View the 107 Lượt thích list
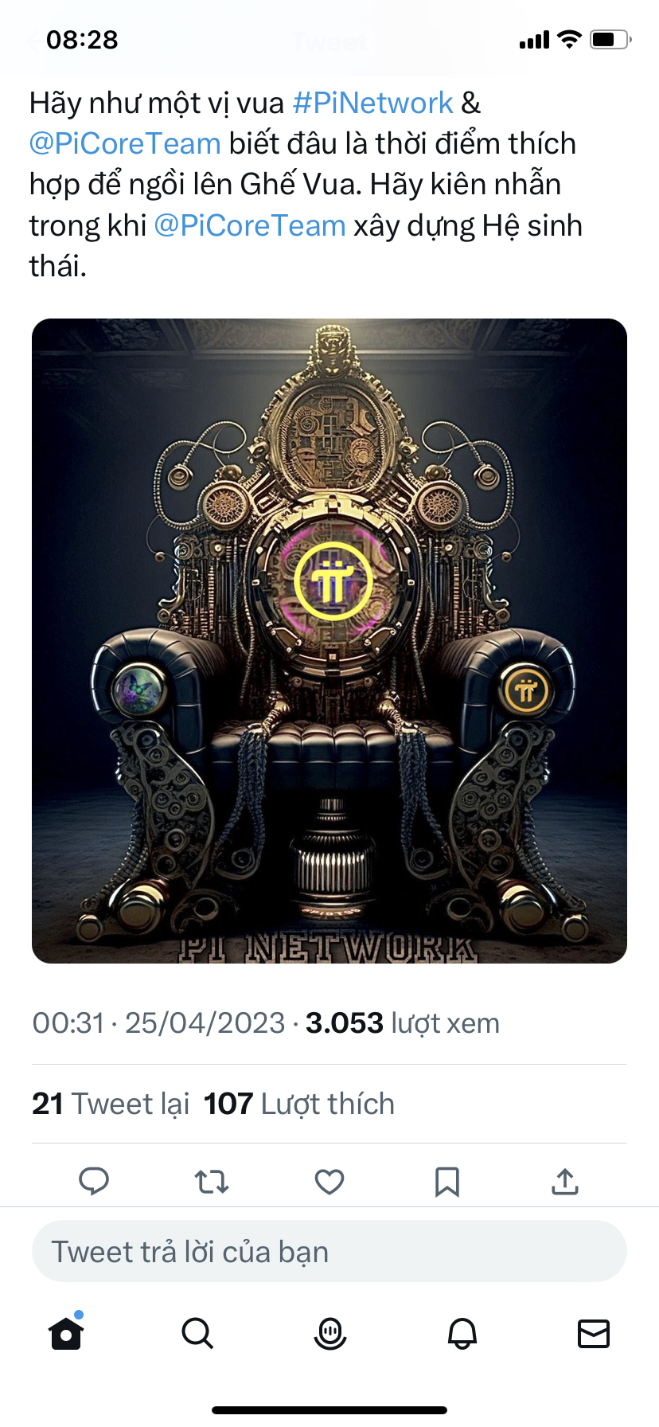The image size is (659, 1427). pos(299,1104)
